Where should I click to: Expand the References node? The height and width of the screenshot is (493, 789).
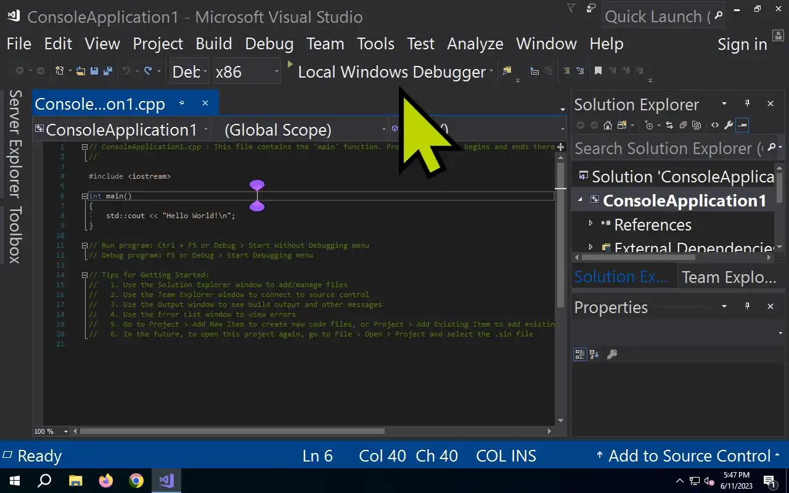591,224
